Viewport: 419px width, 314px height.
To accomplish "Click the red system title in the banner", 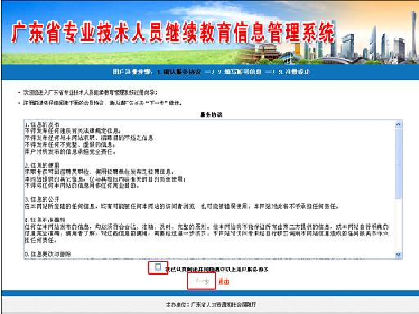I will click(x=173, y=32).
